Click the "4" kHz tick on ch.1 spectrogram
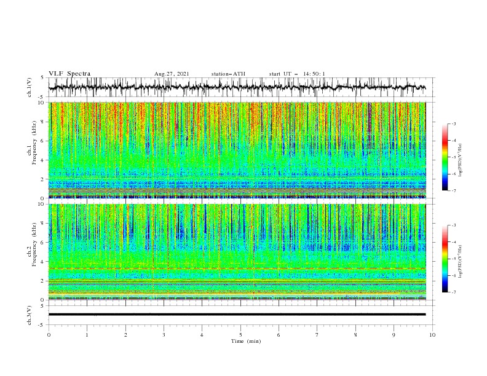 [44, 160]
